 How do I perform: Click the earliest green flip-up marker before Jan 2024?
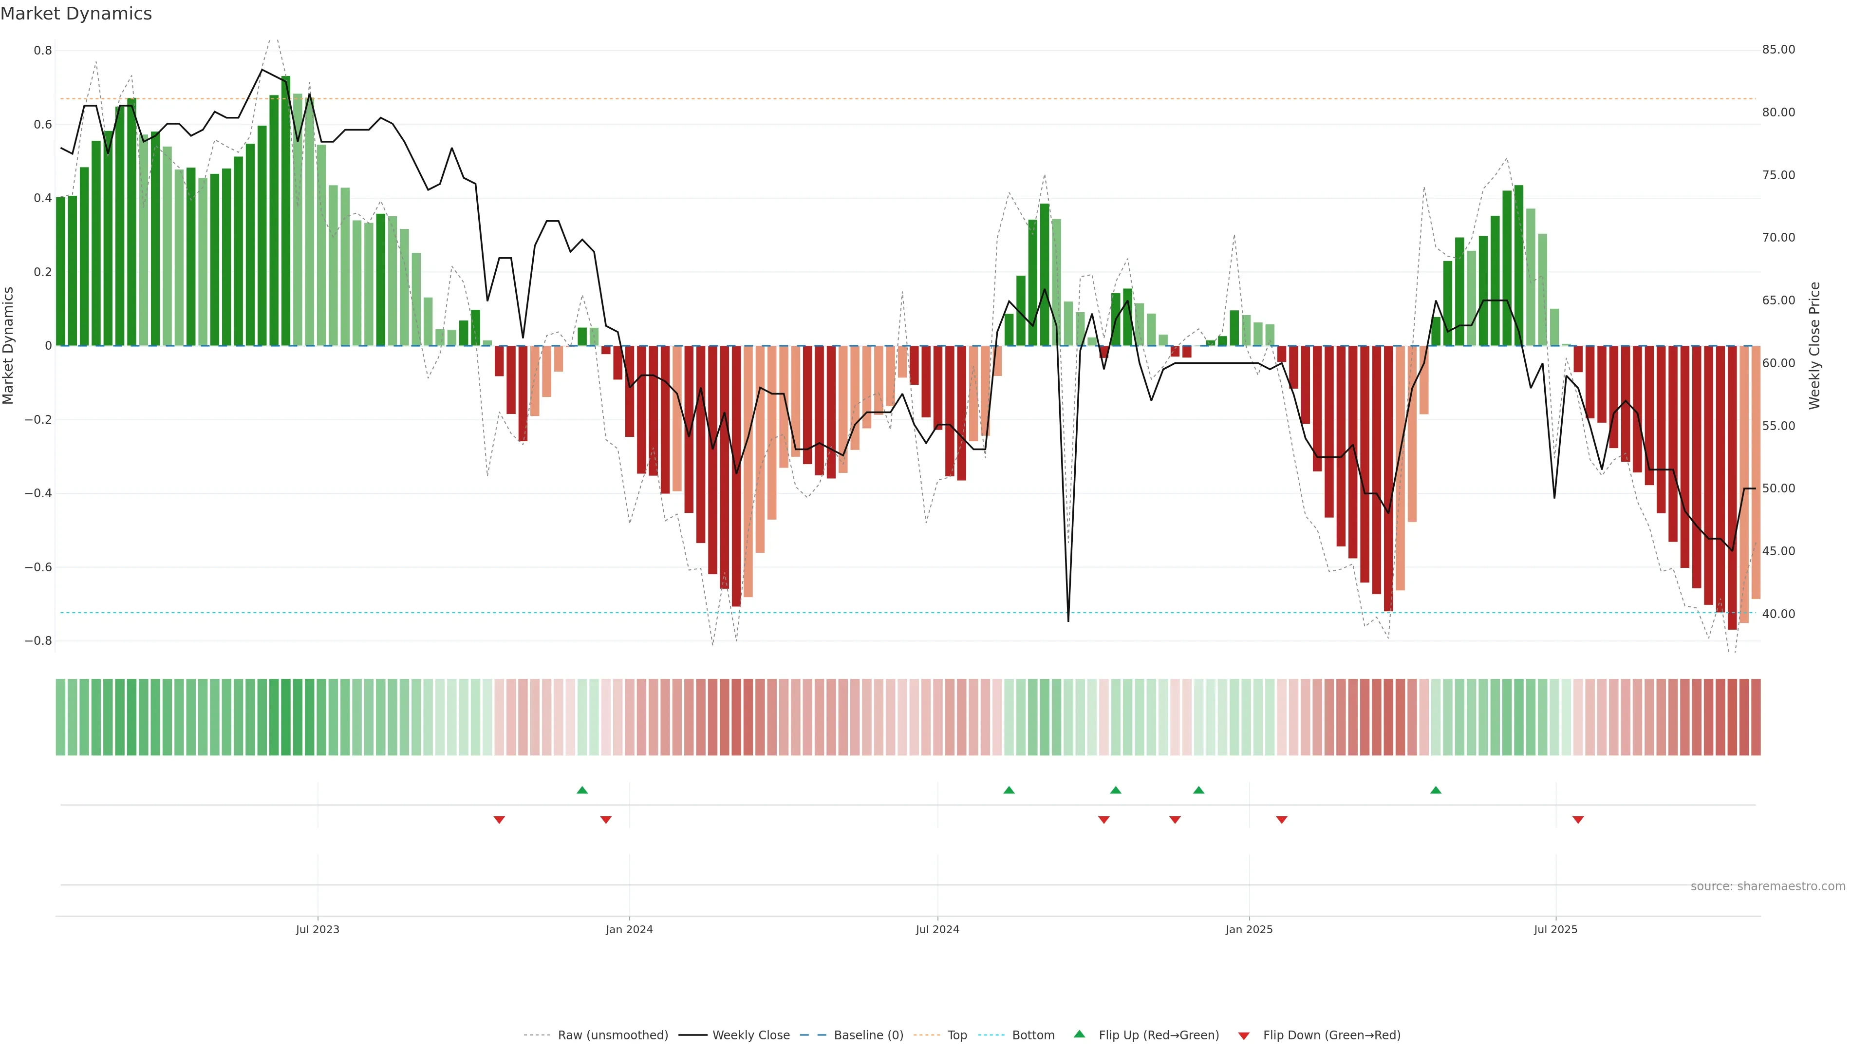tap(581, 790)
